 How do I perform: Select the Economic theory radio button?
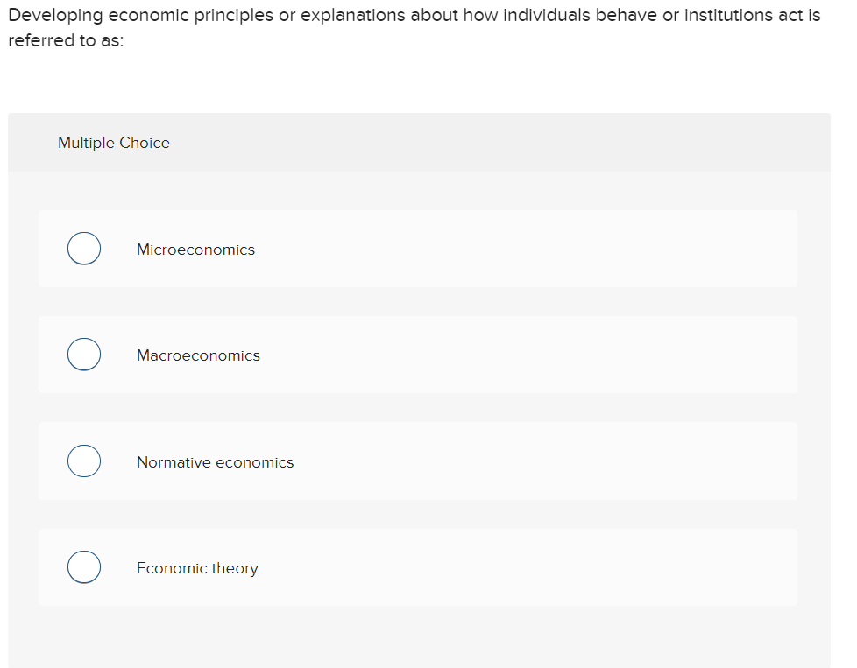[x=83, y=566]
